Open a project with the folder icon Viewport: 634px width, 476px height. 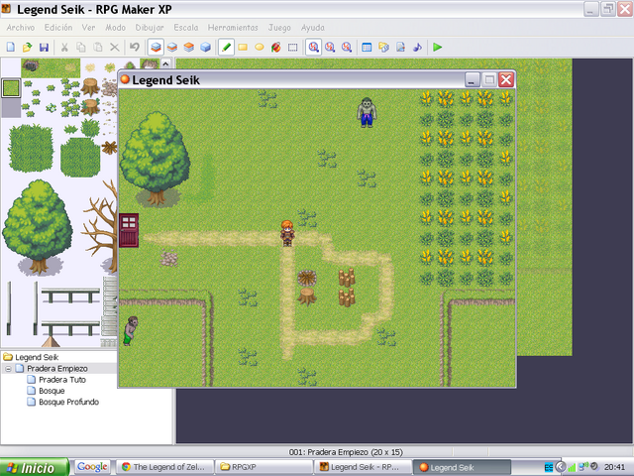click(x=27, y=48)
